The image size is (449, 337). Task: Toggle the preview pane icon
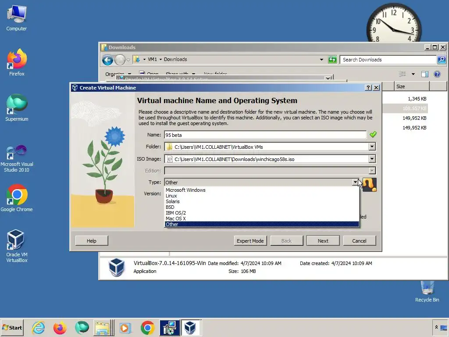[424, 74]
